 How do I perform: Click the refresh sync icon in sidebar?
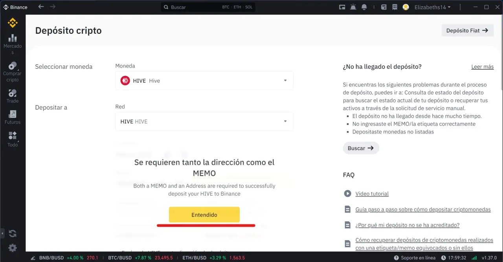click(13, 234)
